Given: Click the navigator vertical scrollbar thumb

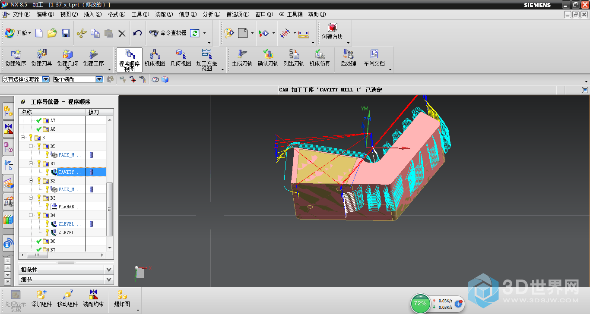Looking at the screenshot, I should (109, 209).
